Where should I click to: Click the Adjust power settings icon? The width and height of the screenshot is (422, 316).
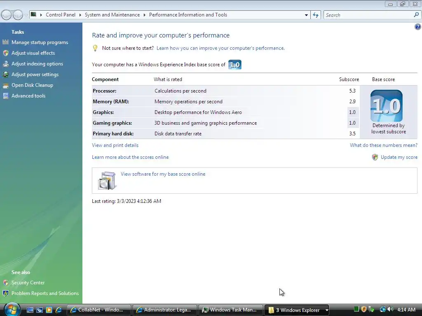pyautogui.click(x=6, y=74)
